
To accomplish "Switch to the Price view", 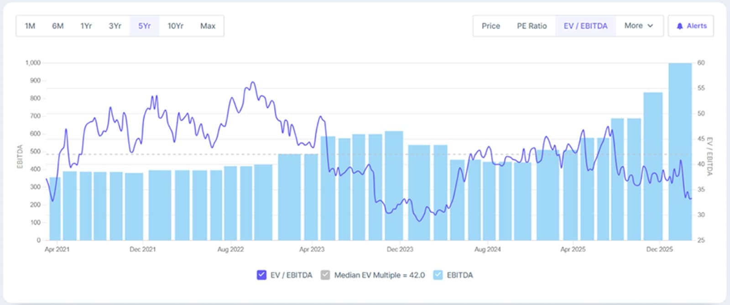I will coord(491,26).
